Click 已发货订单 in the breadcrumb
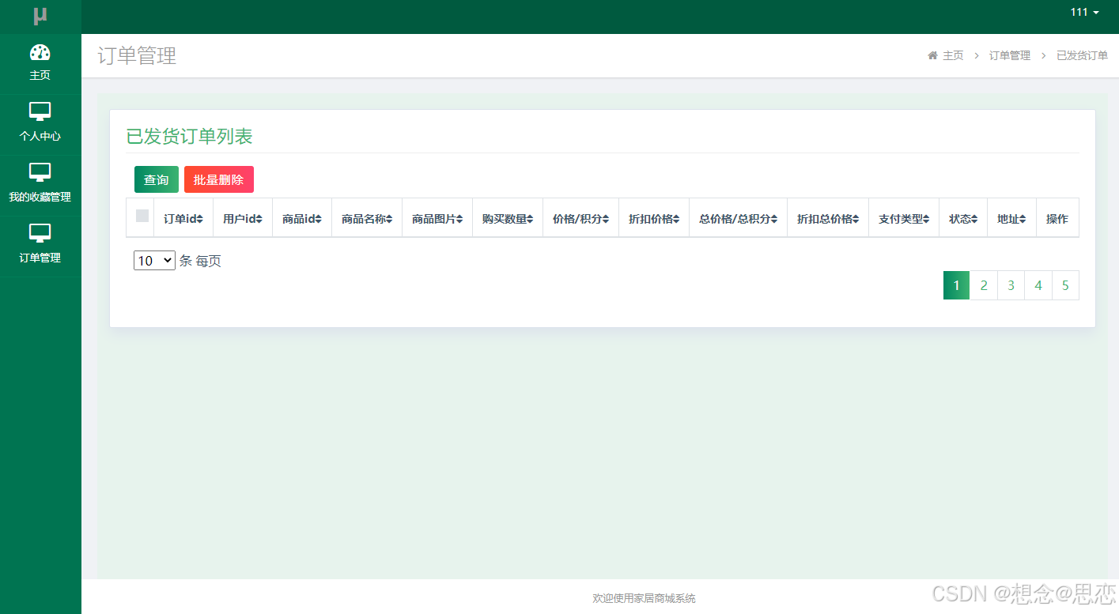Image resolution: width=1119 pixels, height=614 pixels. (1083, 55)
